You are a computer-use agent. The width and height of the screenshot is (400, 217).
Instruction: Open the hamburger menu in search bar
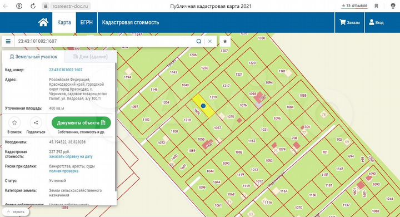point(8,41)
